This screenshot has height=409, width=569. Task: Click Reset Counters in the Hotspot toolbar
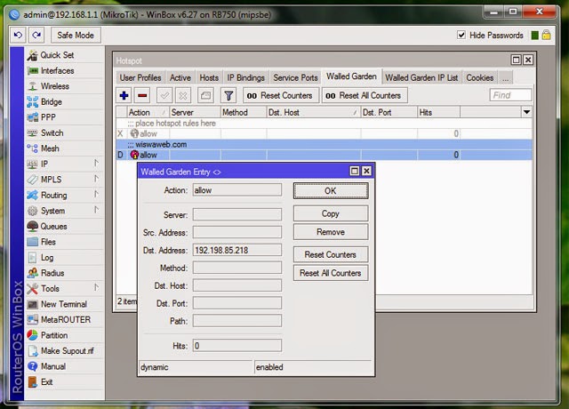click(x=281, y=95)
